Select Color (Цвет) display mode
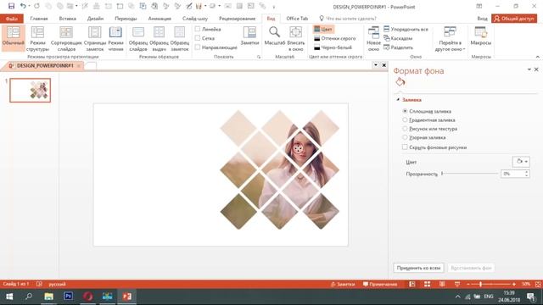 323,30
